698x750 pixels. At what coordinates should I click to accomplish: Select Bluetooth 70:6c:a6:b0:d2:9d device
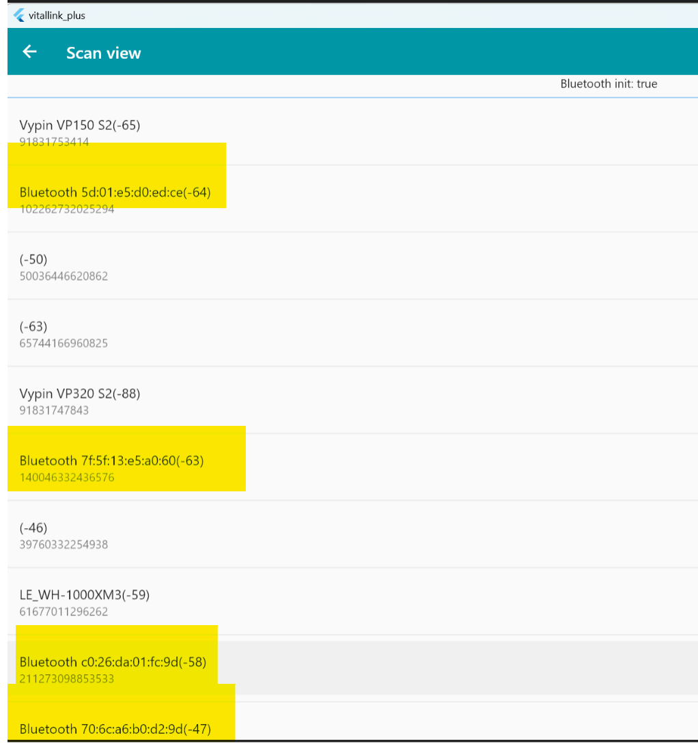coord(352,722)
